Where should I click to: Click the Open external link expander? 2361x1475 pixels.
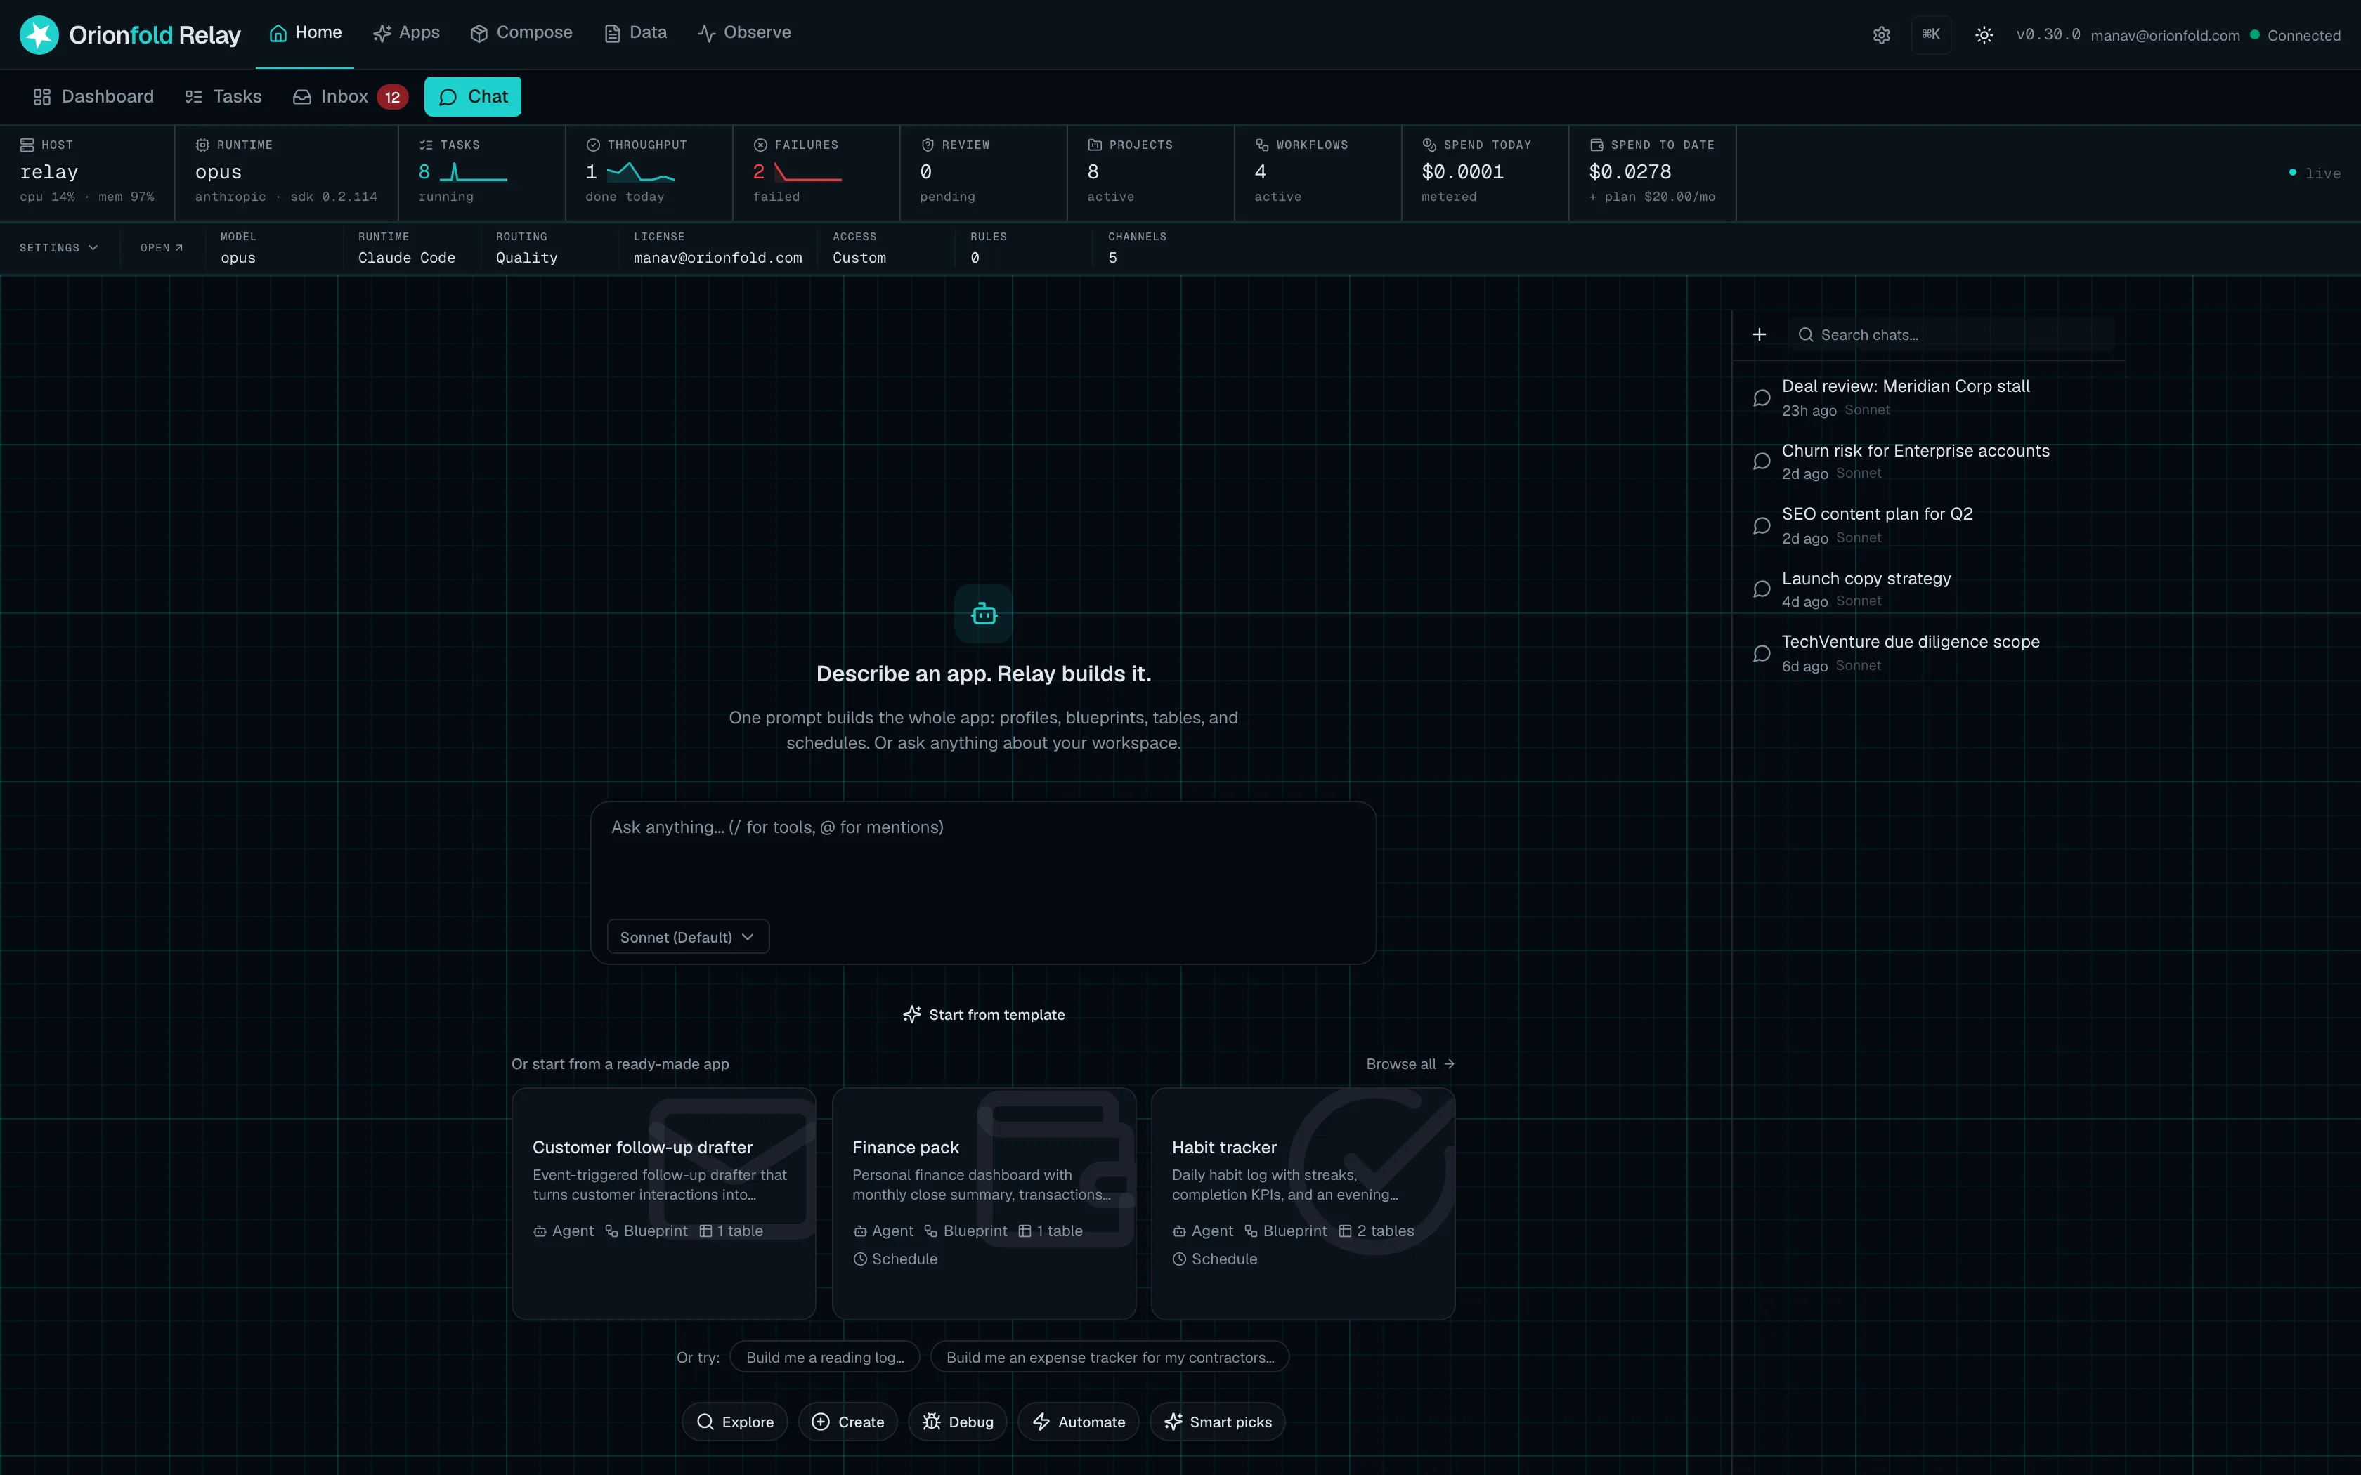tap(162, 248)
